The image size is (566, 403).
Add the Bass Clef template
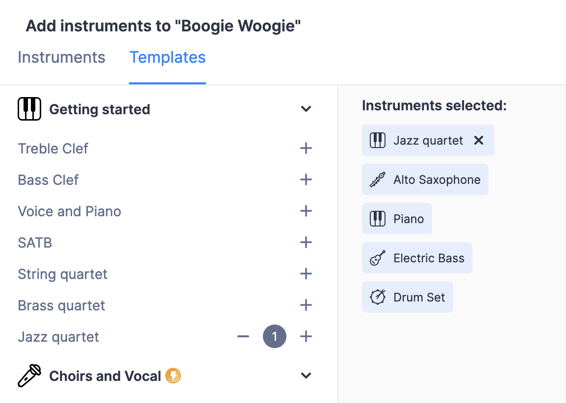306,179
